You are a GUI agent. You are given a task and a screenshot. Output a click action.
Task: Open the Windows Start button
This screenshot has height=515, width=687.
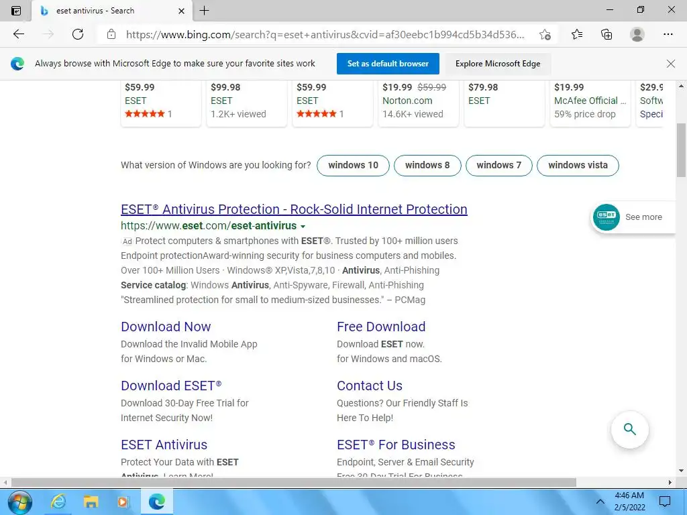[x=19, y=502]
